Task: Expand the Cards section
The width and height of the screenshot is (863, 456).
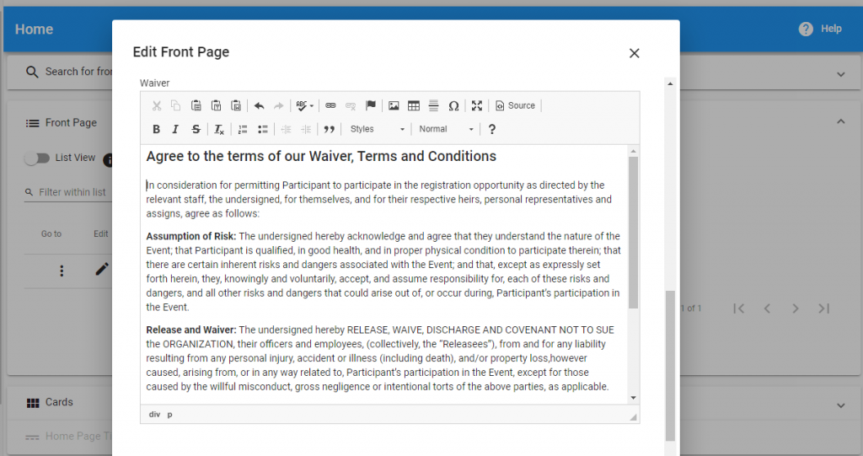Action: pyautogui.click(x=840, y=405)
